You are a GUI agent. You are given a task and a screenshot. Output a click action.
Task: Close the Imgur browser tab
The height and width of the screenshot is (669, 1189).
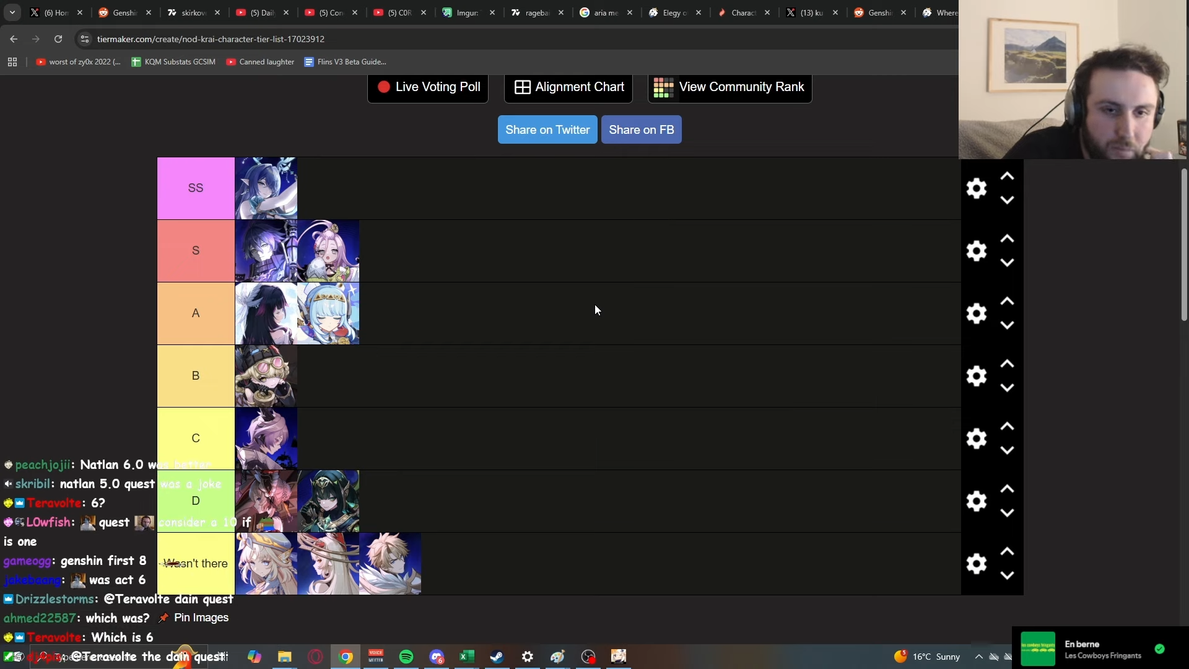pos(492,12)
